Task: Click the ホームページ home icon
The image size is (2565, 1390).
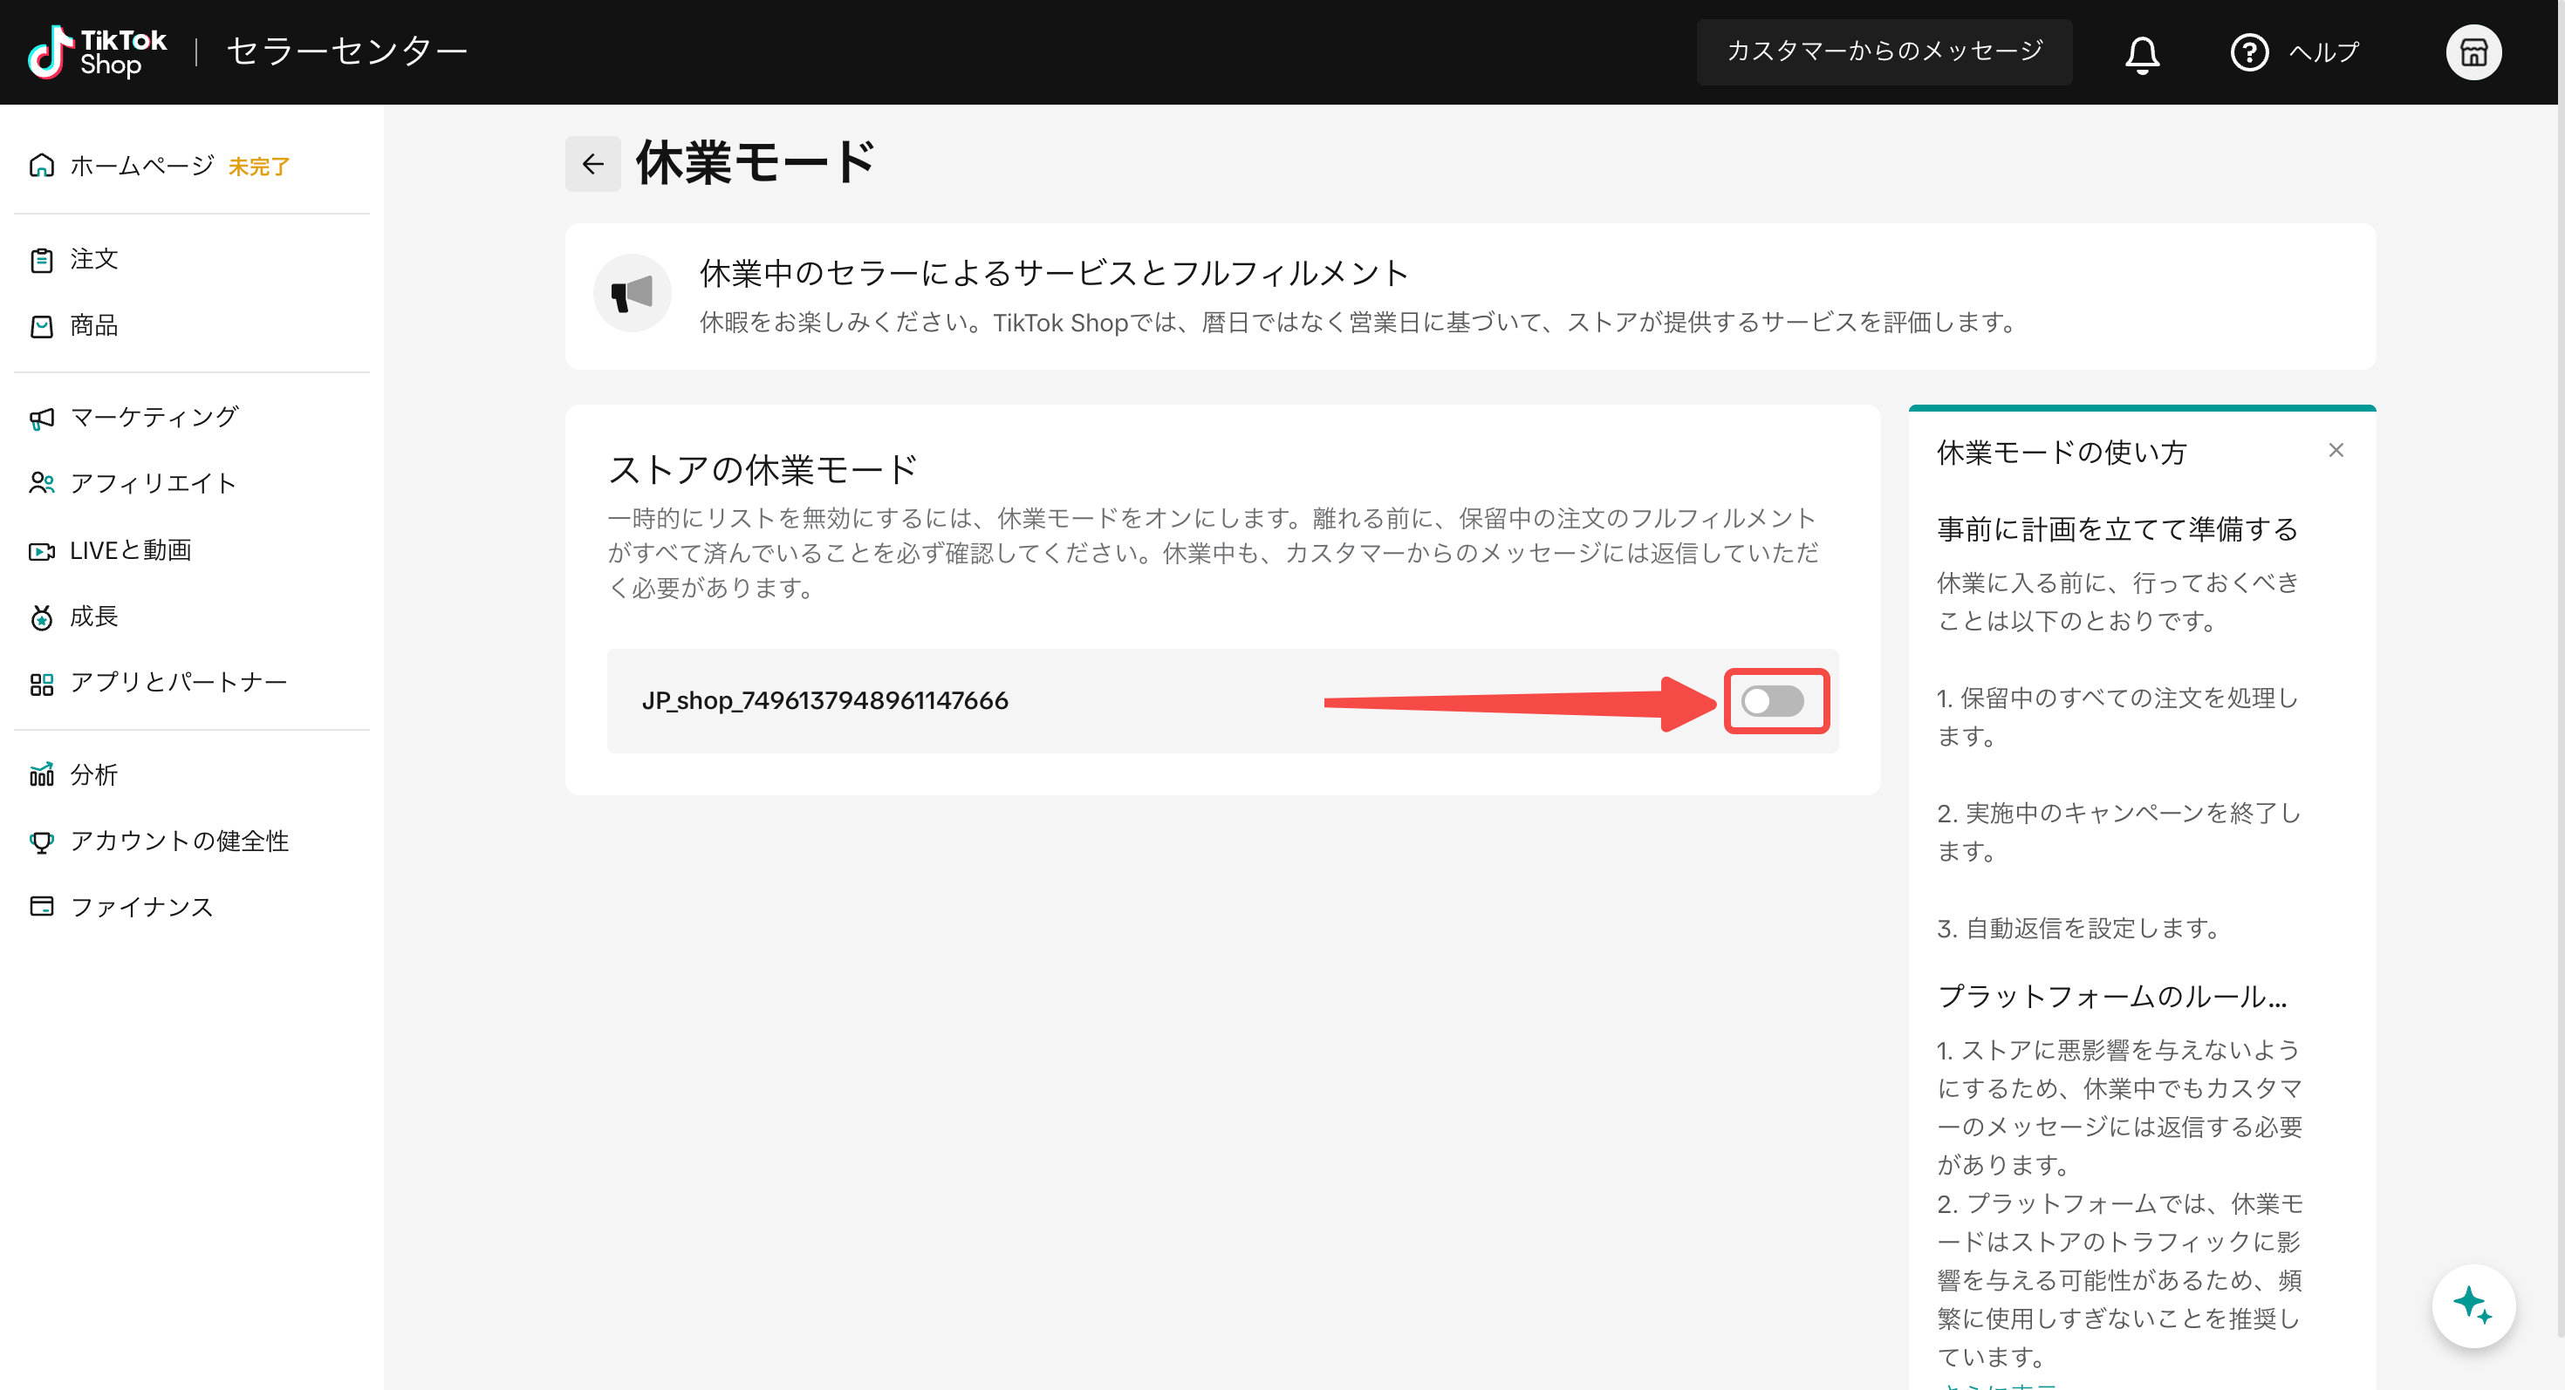Action: point(41,165)
